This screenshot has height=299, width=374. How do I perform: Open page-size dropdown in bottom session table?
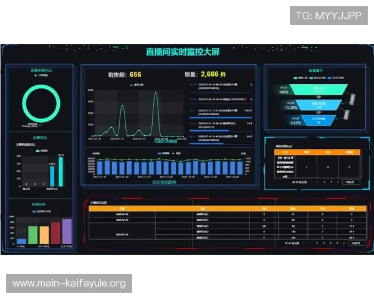coord(355,243)
